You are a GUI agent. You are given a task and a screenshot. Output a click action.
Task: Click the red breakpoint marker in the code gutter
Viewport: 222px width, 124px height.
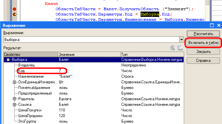pyautogui.click(x=14, y=9)
